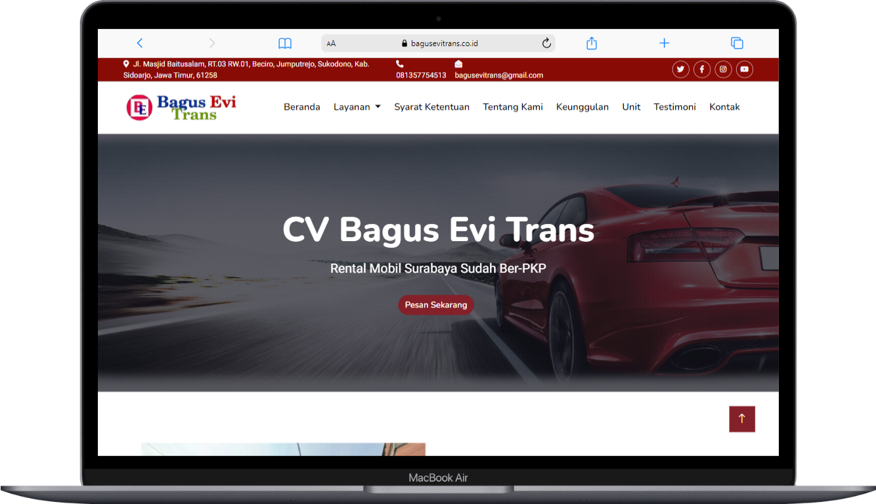
Task: Click the Pesan Sekarang button
Action: (436, 305)
